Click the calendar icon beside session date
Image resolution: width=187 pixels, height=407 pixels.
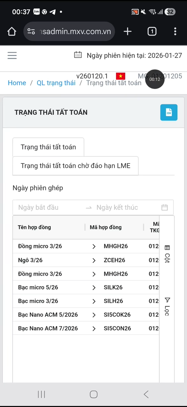[x=78, y=55]
